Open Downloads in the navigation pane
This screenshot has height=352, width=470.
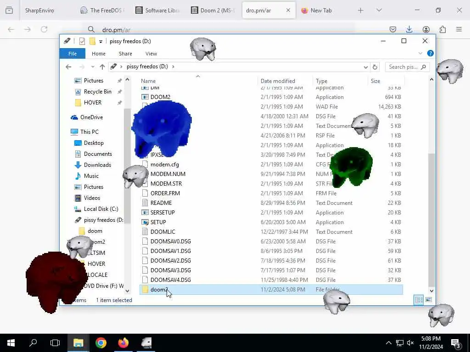[97, 165]
